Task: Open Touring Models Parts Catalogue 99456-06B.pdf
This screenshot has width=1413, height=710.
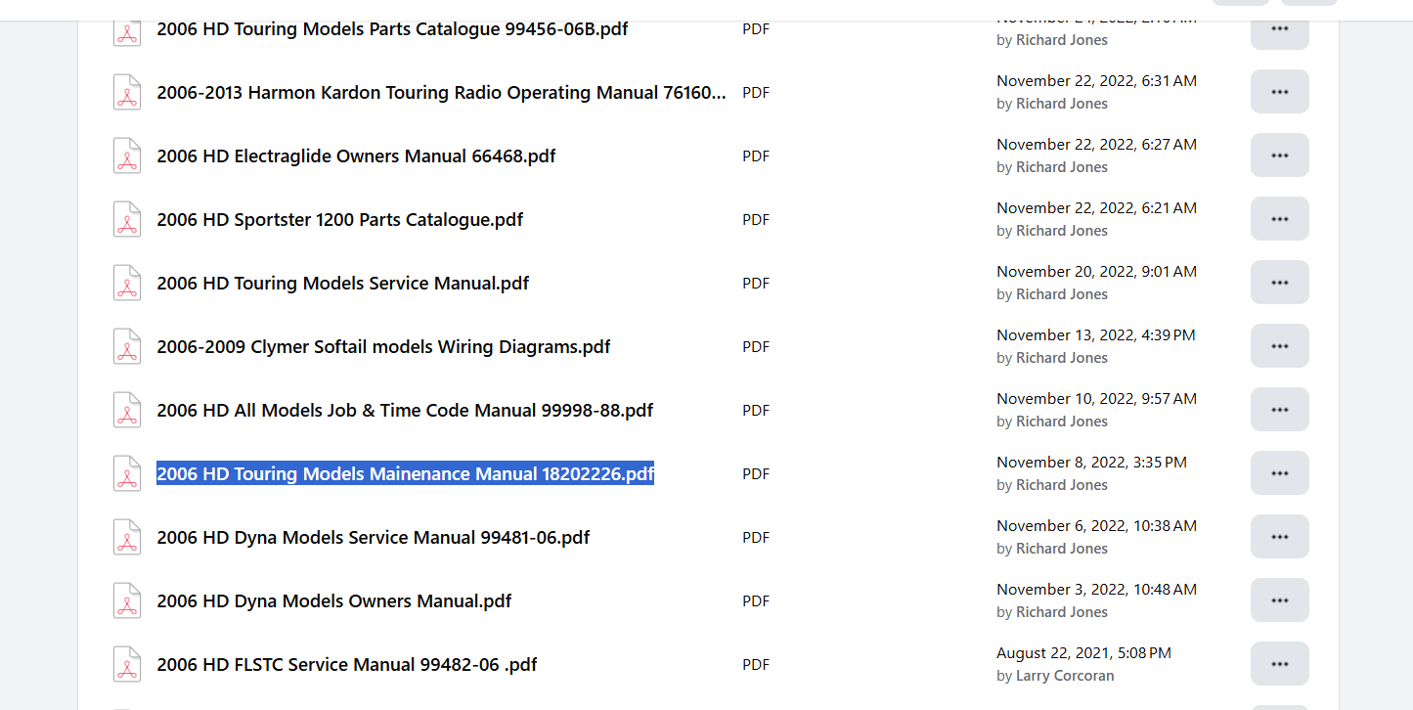Action: [x=392, y=29]
